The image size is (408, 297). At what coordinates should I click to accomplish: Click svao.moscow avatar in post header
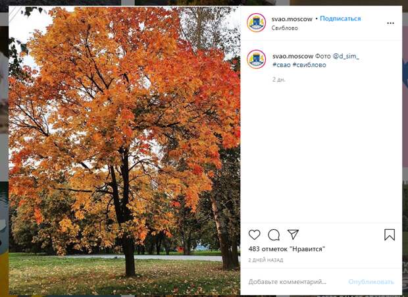tap(256, 22)
